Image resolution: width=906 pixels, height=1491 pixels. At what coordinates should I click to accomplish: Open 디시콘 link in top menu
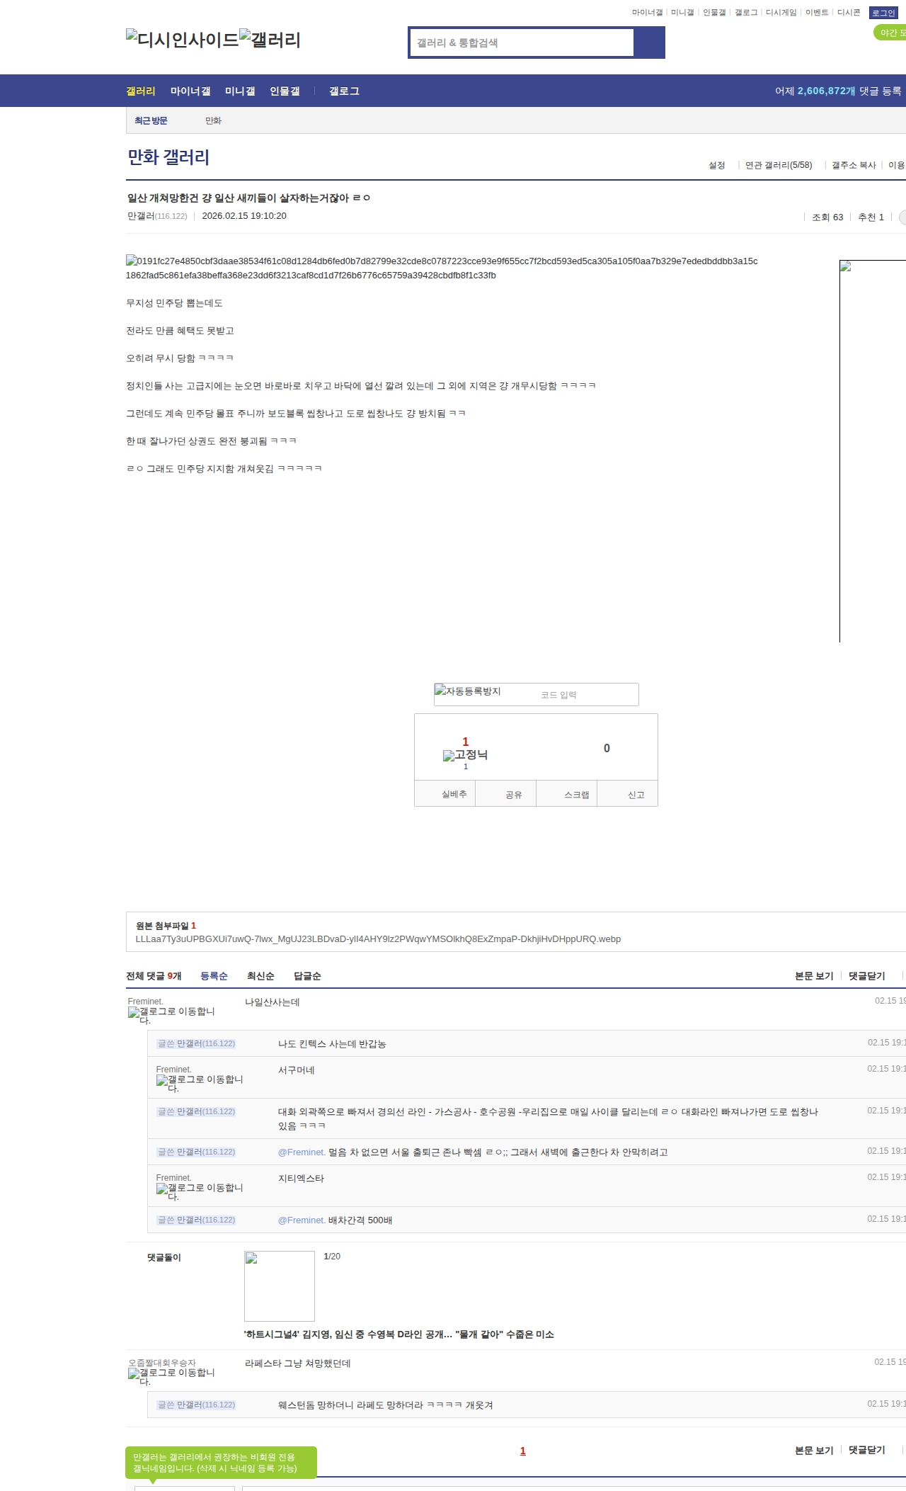849,13
